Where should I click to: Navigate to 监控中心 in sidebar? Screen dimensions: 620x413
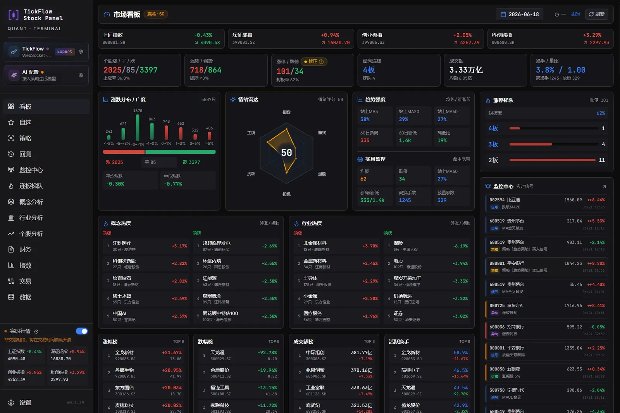46,170
